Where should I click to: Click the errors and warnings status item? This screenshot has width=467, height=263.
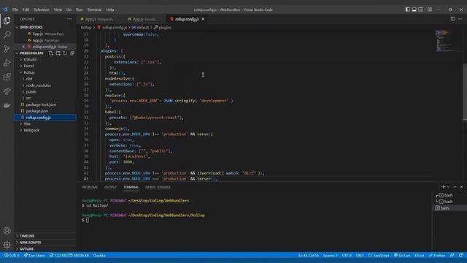coord(12,256)
